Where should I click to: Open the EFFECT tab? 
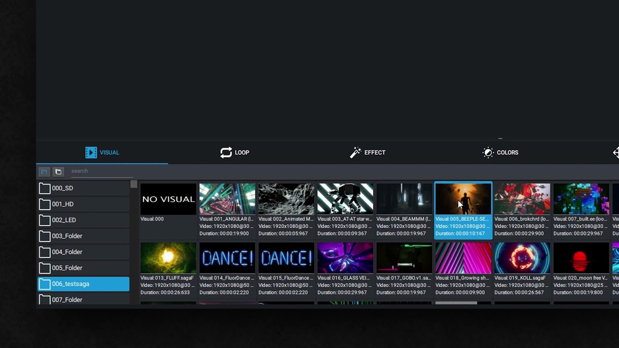(368, 152)
